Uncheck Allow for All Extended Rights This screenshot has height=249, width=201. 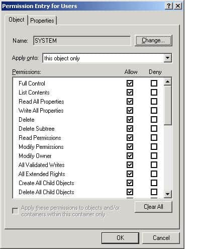tap(130, 174)
